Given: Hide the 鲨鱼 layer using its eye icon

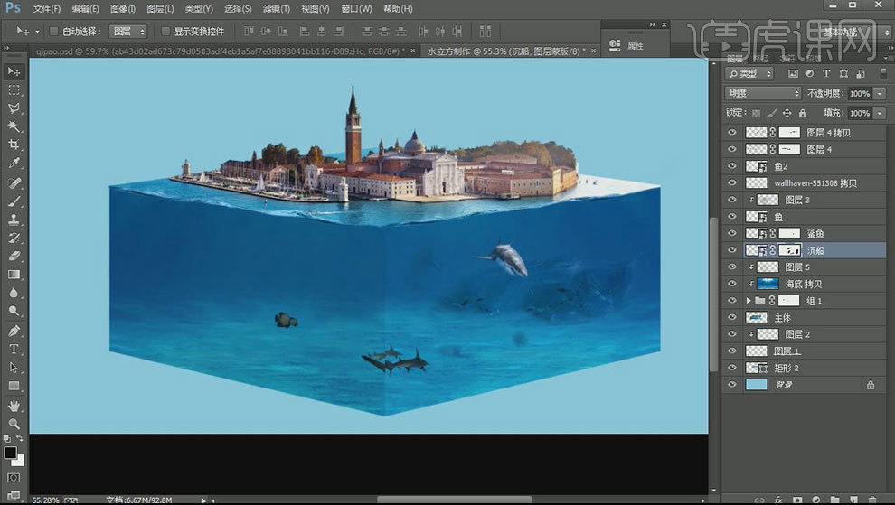Looking at the screenshot, I should point(732,234).
